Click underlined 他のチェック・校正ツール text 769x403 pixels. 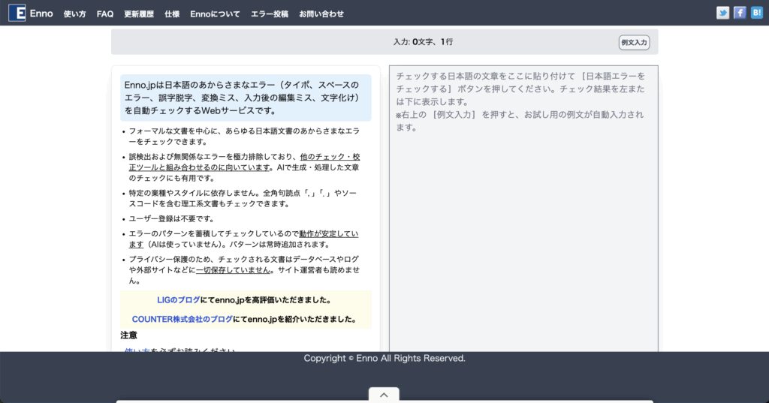[244, 162]
